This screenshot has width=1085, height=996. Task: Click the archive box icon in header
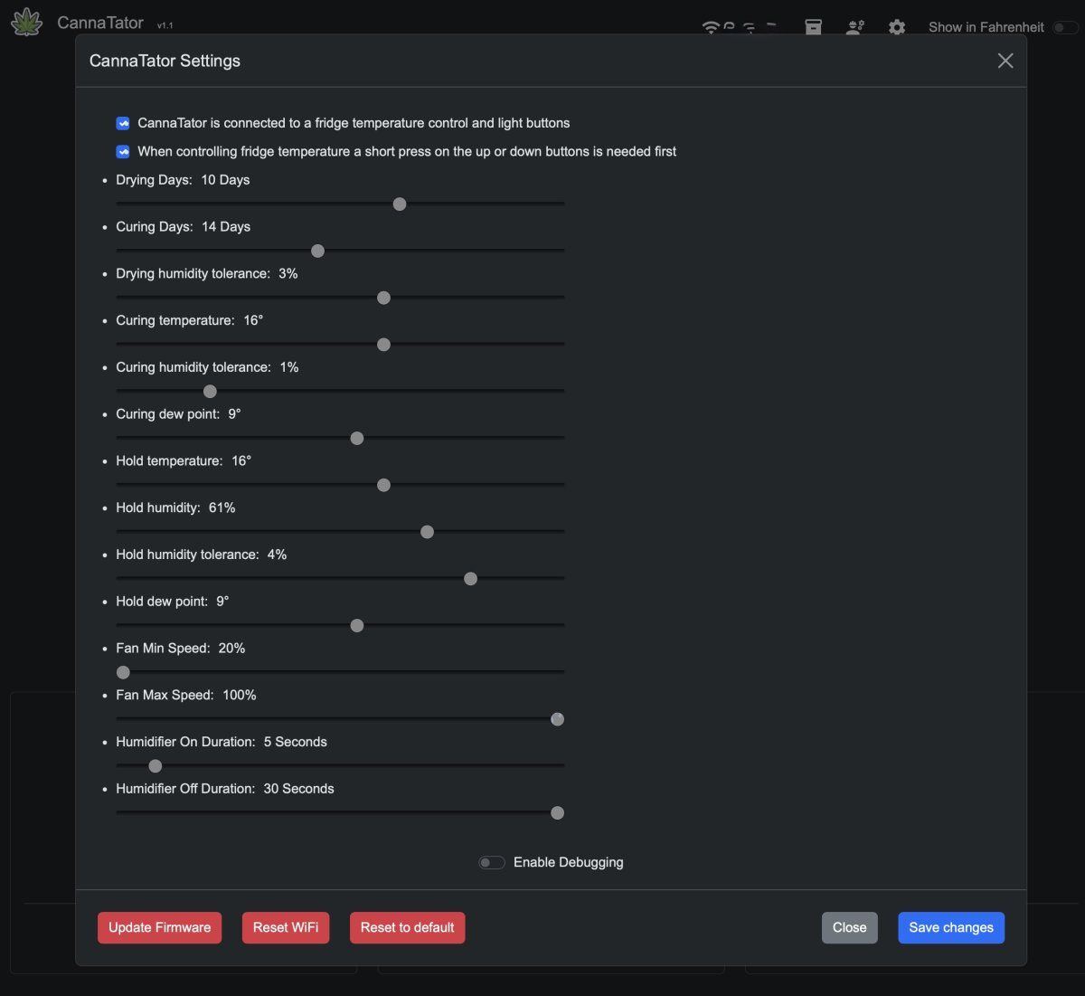click(814, 27)
